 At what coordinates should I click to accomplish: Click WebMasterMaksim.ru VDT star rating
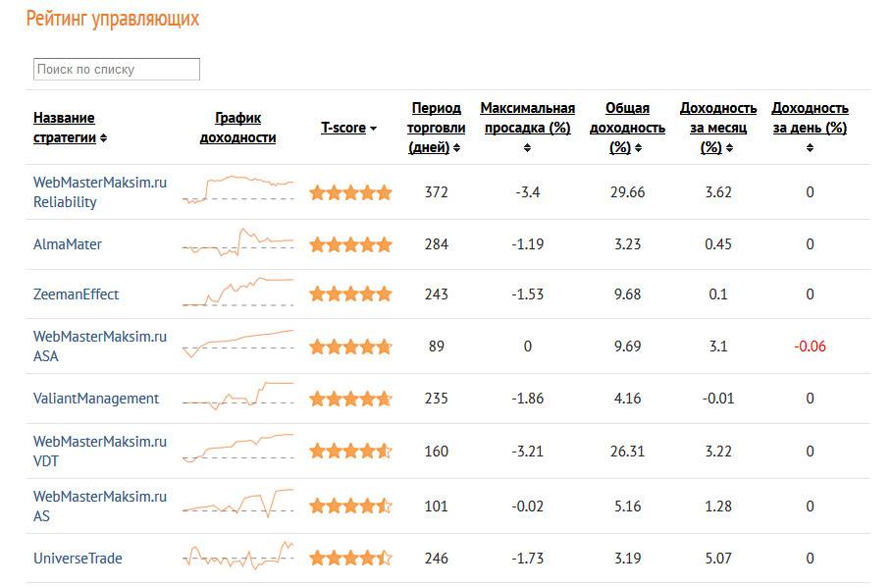tap(350, 452)
